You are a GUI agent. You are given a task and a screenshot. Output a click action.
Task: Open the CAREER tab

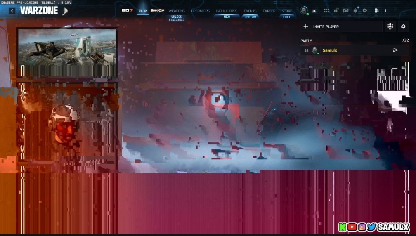269,11
